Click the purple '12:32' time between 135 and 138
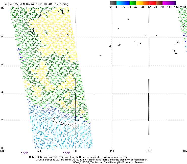Screen dimensions: 187x164 pyautogui.click(x=24, y=153)
